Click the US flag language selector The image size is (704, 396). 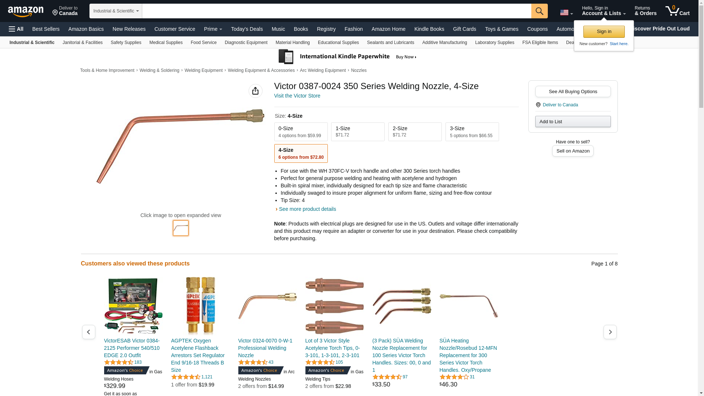(x=566, y=13)
